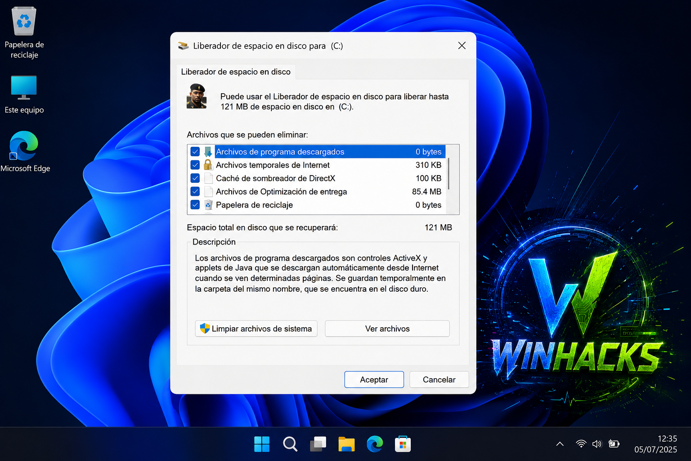Select the Microsoft Edge desktop shortcut
691x461 pixels.
(x=25, y=152)
